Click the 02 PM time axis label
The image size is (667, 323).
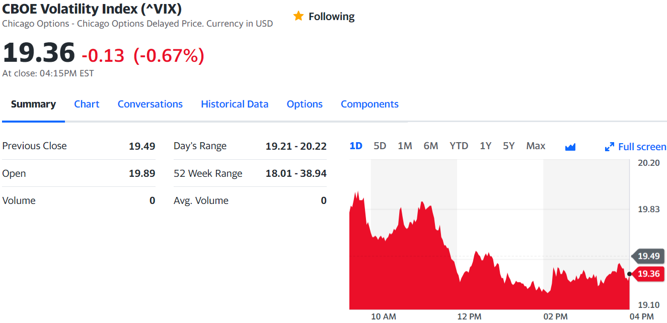click(x=556, y=316)
